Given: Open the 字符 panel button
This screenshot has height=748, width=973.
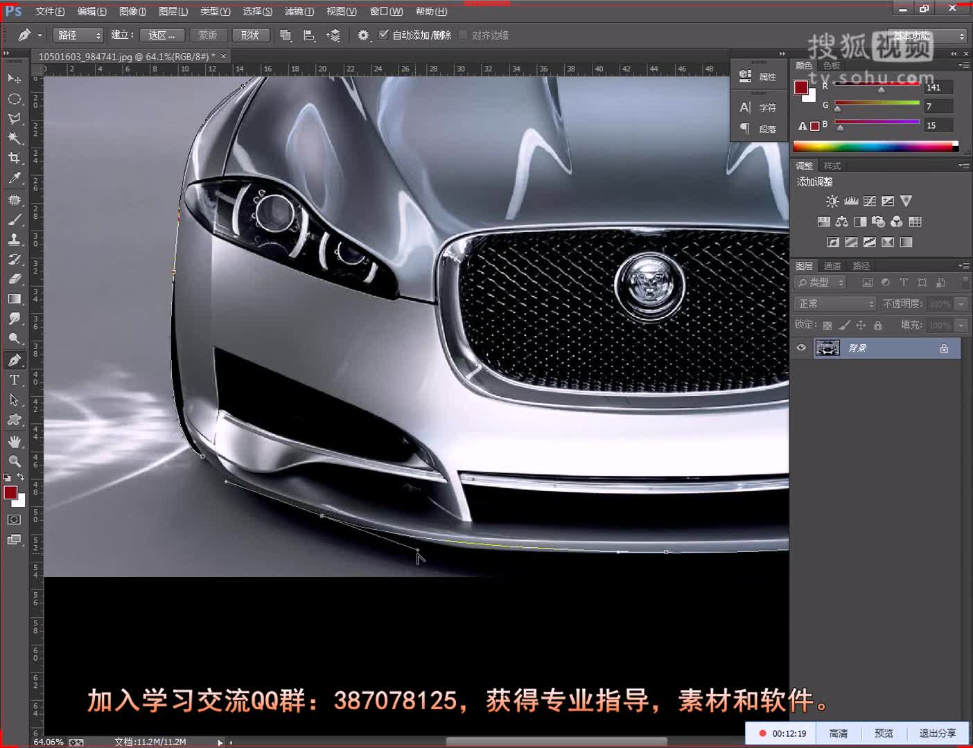Looking at the screenshot, I should 758,107.
